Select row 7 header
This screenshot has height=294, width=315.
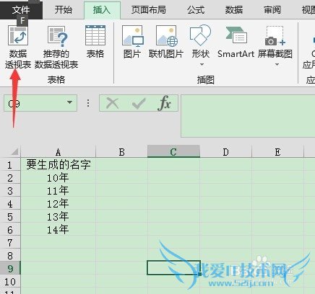(10, 243)
